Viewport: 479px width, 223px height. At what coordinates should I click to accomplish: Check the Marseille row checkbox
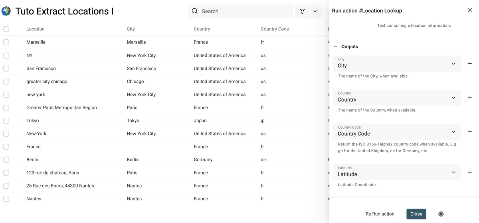click(6, 42)
